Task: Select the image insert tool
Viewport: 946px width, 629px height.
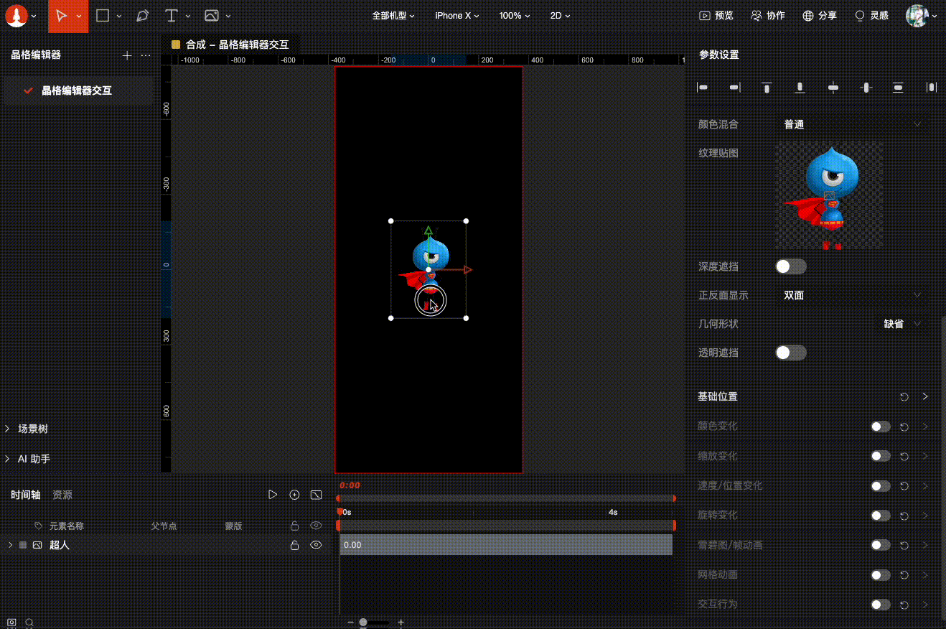Action: 211,15
